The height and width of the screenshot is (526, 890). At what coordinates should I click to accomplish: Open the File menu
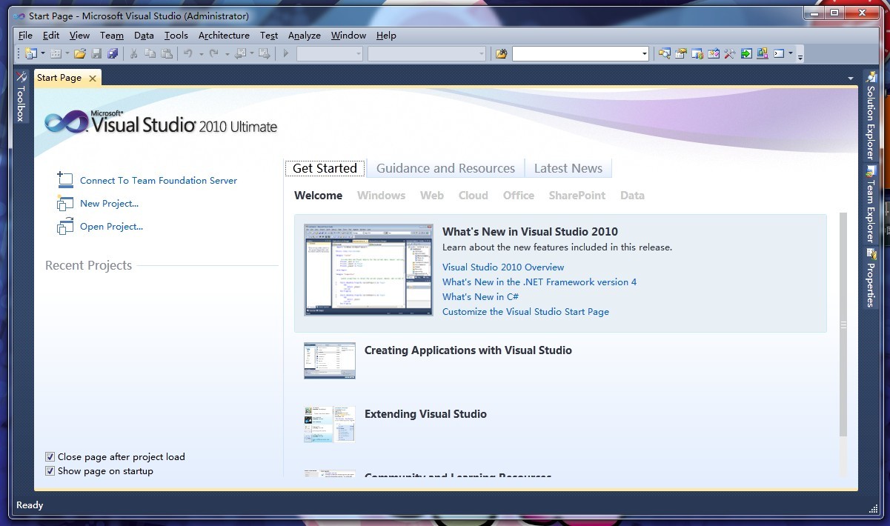(x=25, y=35)
